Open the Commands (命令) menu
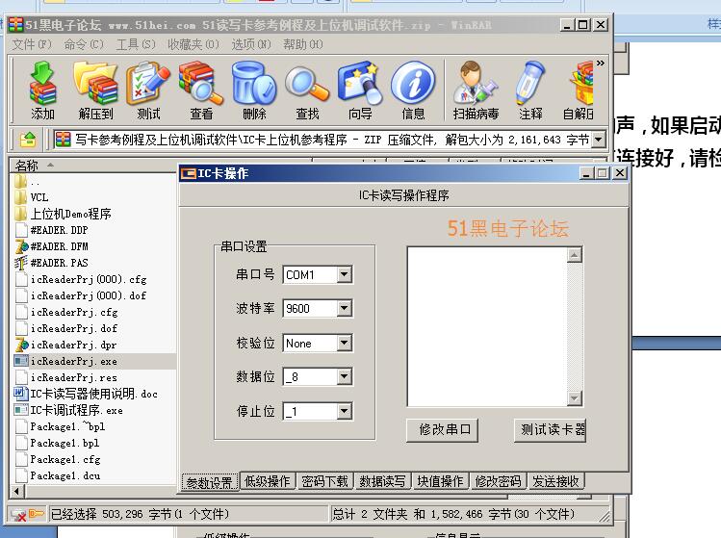Image resolution: width=721 pixels, height=538 pixels. tap(84, 44)
